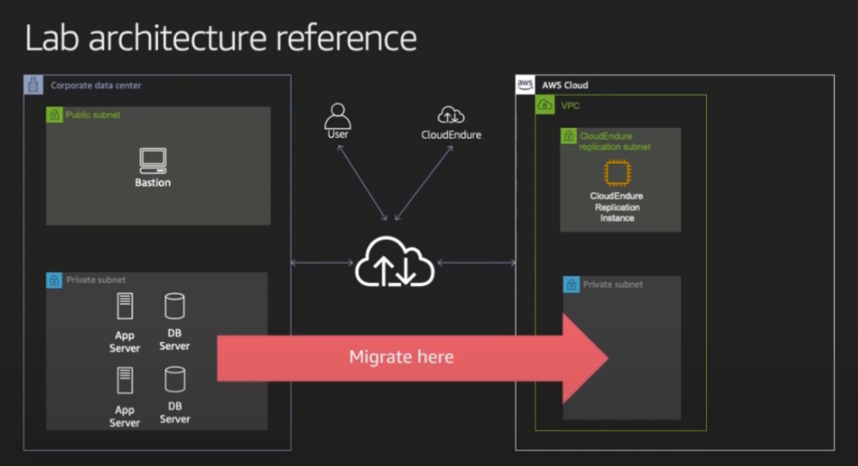This screenshot has height=466, width=858.
Task: Click the CloudEndure replication subnet lock icon
Action: pos(569,136)
